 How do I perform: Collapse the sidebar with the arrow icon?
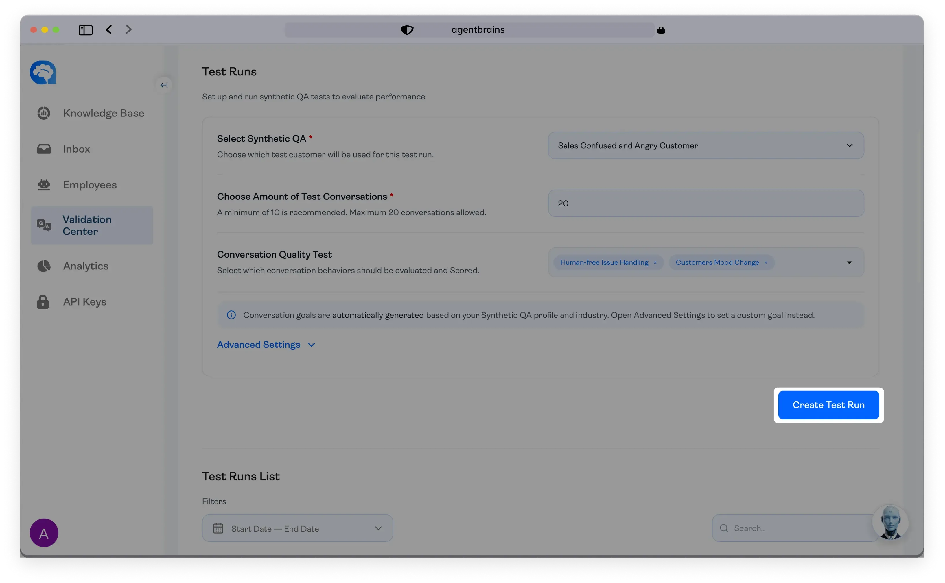click(x=164, y=85)
